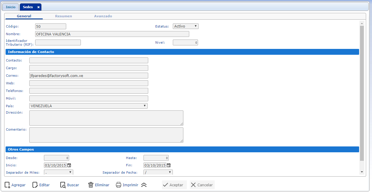Open the País dropdown showing VENEZUELA
Screen dimensions: 372x193
coord(88,106)
